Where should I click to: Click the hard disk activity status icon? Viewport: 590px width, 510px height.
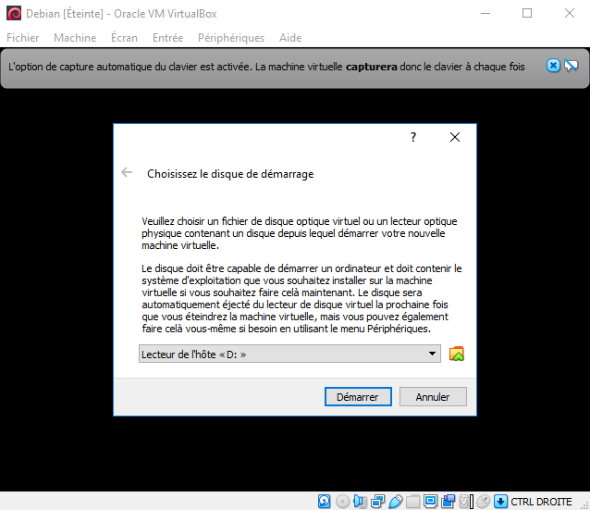tap(325, 502)
